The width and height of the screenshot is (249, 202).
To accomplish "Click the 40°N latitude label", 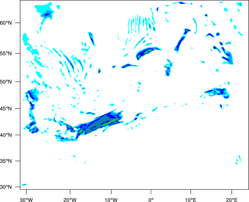I will pyautogui.click(x=6, y=135).
